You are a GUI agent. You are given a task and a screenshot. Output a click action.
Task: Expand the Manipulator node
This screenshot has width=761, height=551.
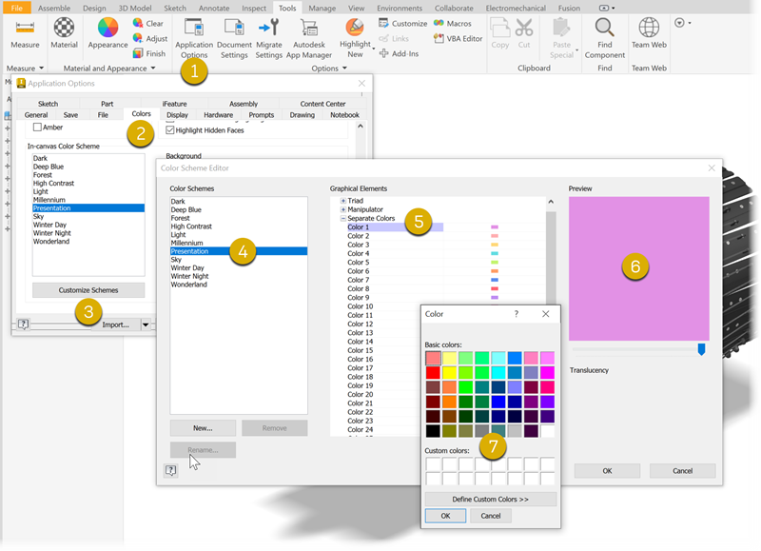(343, 209)
